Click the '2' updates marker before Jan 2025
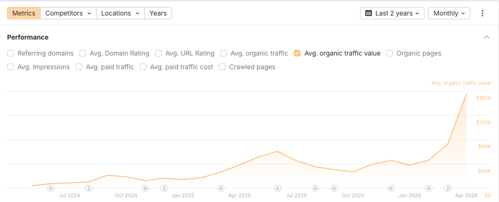499x202 pixels. (164, 188)
